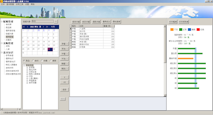Select the 菜品 radio option
Screen dimensions: 213x115
(24, 61)
